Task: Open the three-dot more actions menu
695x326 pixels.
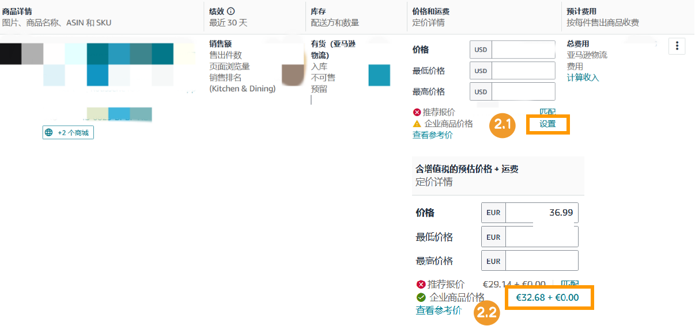Action: pos(677,46)
